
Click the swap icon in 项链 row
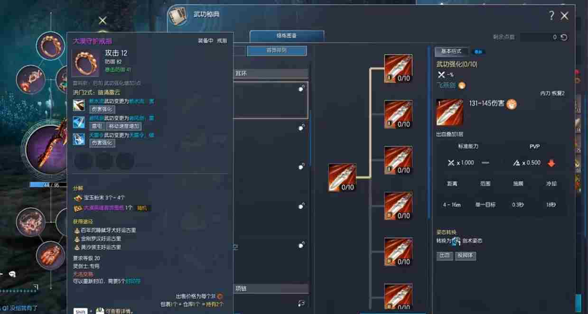[301, 303]
